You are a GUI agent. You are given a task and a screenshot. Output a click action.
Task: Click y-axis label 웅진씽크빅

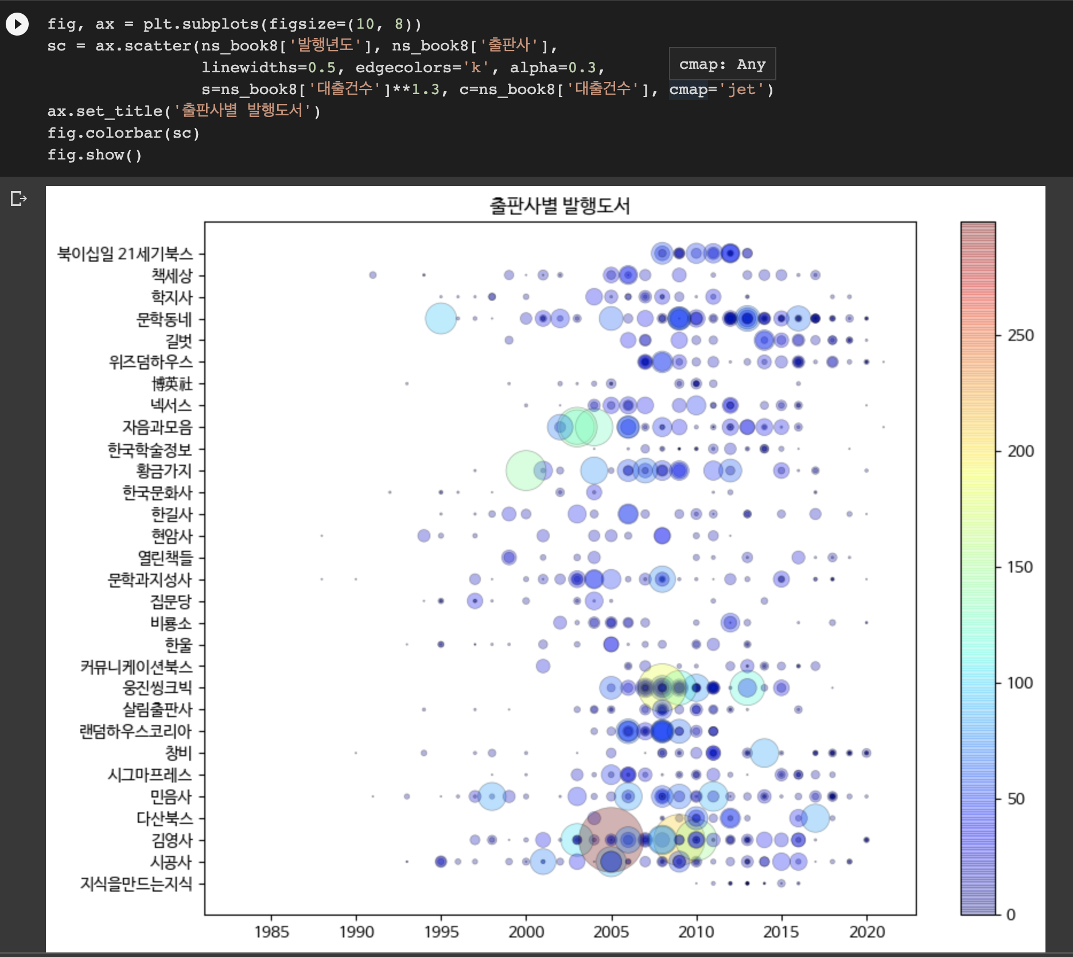click(157, 687)
